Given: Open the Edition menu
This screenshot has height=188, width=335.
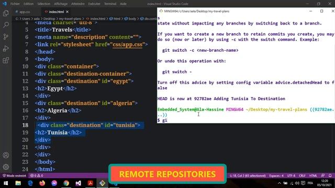Looking at the screenshot, I should (x=28, y=4).
